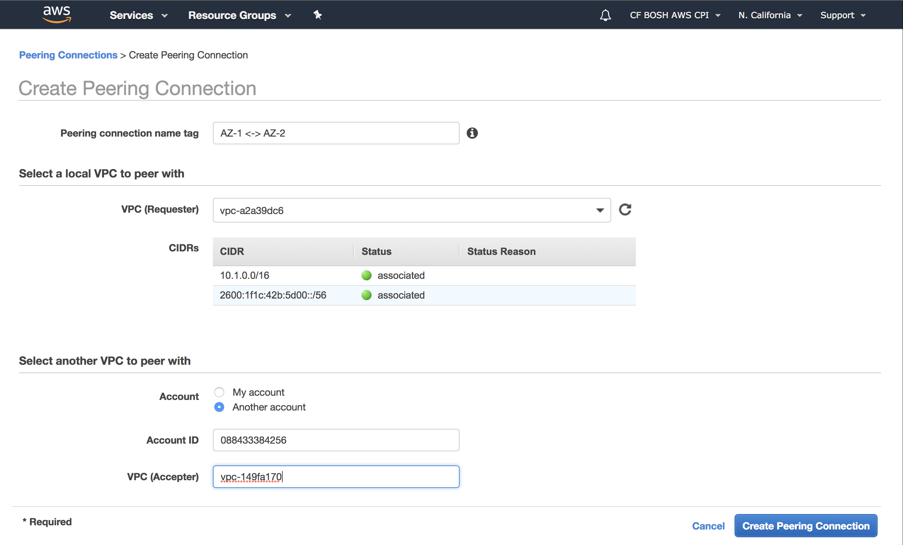This screenshot has width=903, height=545.
Task: Select the 10.1.0.0/16 CIDR row
Action: [x=424, y=275]
